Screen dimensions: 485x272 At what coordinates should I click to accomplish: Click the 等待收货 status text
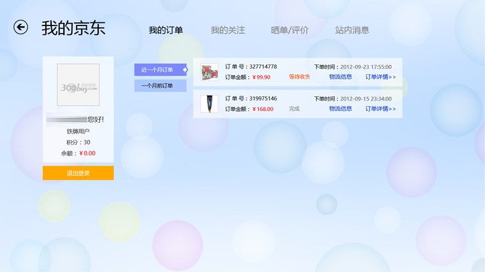pyautogui.click(x=300, y=77)
